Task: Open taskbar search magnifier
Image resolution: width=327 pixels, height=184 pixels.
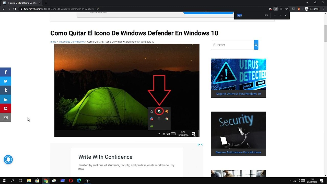Action: point(12,181)
